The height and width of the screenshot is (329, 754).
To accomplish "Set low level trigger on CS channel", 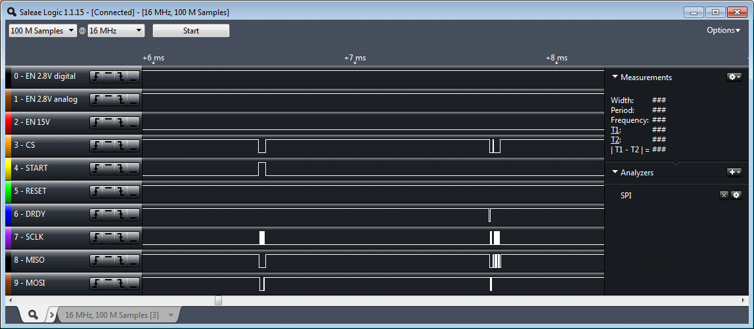I will [134, 145].
